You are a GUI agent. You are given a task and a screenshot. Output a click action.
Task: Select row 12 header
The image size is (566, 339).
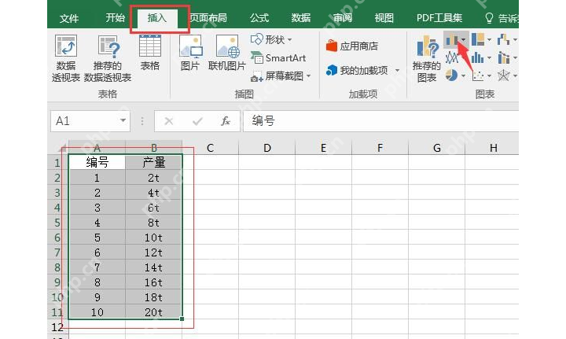pyautogui.click(x=57, y=327)
